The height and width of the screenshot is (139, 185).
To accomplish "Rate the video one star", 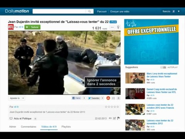I will pos(106,107).
